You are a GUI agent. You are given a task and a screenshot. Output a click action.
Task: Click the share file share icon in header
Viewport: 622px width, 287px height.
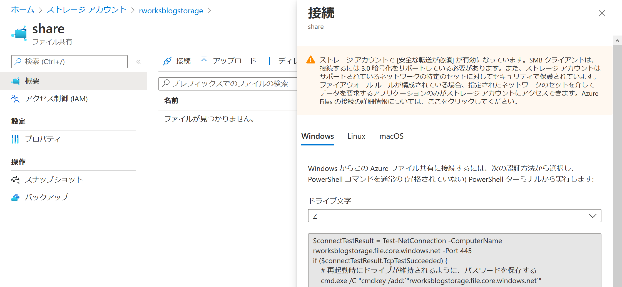[19, 34]
